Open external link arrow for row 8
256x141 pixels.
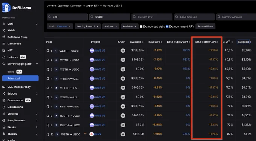(56, 116)
